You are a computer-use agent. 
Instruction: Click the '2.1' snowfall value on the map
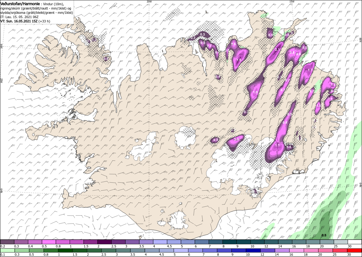point(278,49)
